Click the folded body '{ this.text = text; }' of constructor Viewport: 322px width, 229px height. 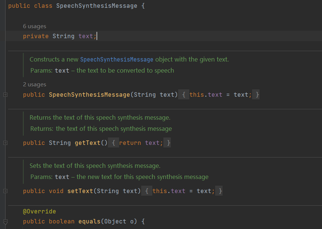[x=219, y=94]
